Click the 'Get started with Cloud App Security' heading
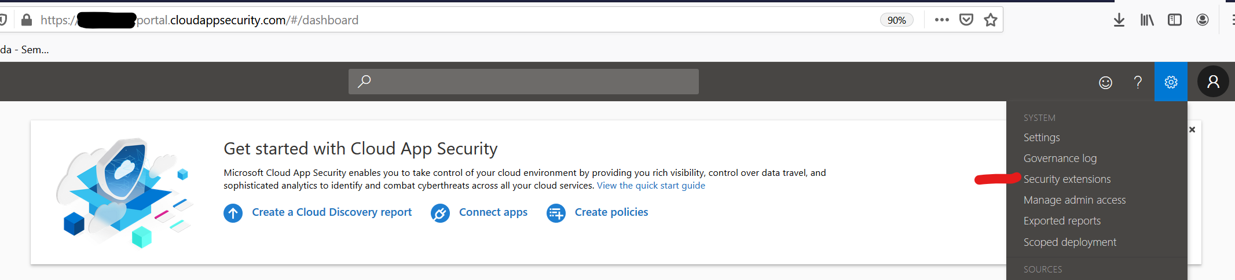The height and width of the screenshot is (280, 1235). tap(361, 149)
